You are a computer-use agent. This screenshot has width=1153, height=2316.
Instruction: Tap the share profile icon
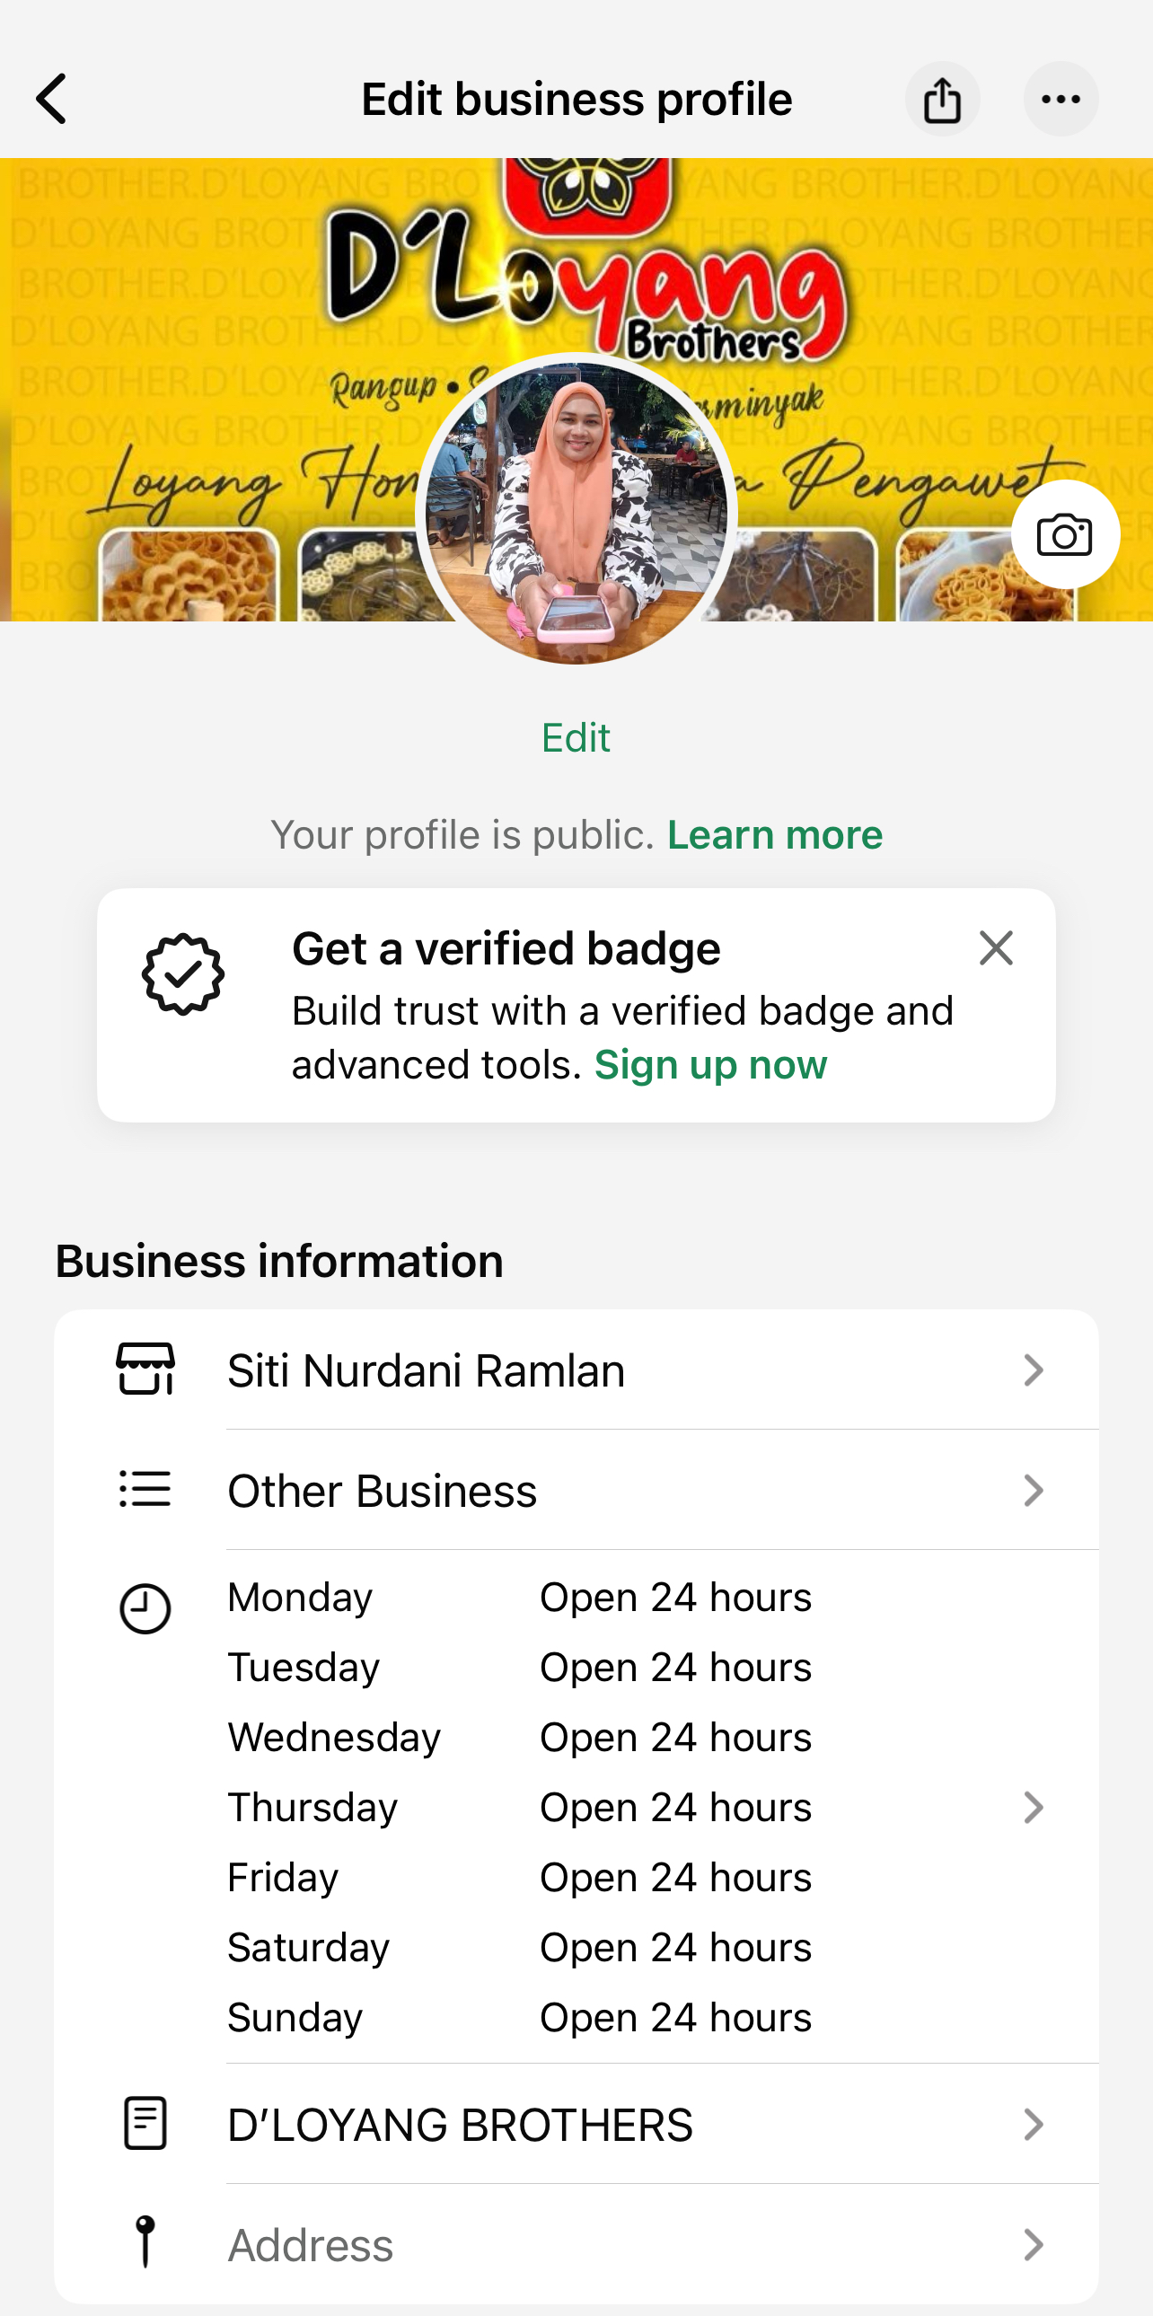pyautogui.click(x=942, y=99)
